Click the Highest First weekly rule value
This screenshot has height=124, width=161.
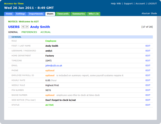(52, 85)
